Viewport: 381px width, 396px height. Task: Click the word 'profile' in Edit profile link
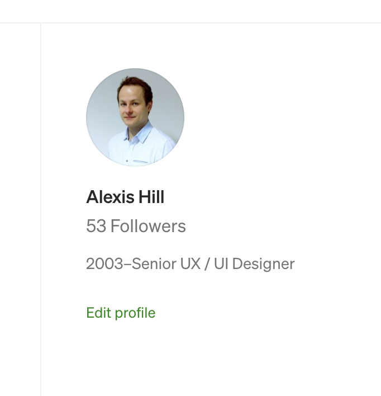click(135, 313)
